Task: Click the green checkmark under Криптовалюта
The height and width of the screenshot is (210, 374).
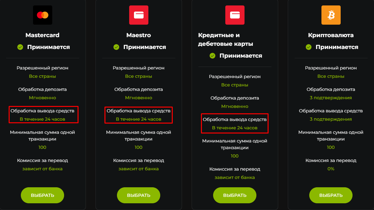Action: pyautogui.click(x=309, y=47)
